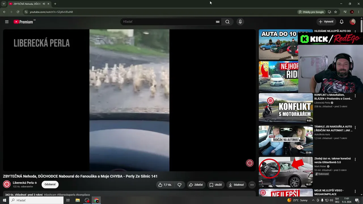Image resolution: width=363 pixels, height=204 pixels.
Task: Click the browser address bar URL
Action: (x=51, y=12)
